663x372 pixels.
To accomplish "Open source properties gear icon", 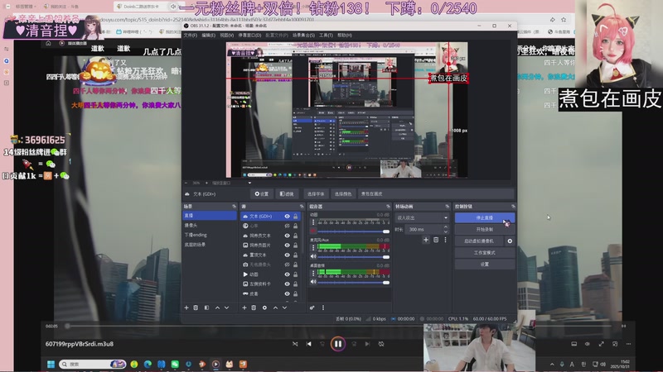I will pyautogui.click(x=264, y=308).
